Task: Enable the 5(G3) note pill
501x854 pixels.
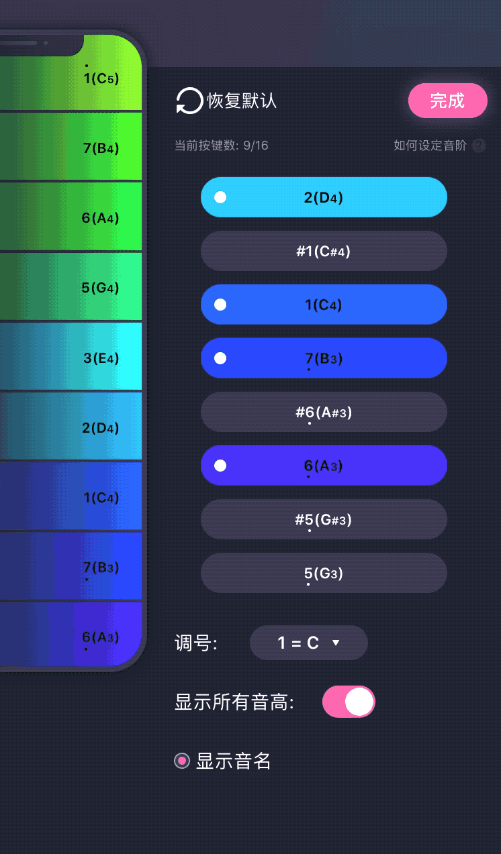Action: click(x=324, y=573)
